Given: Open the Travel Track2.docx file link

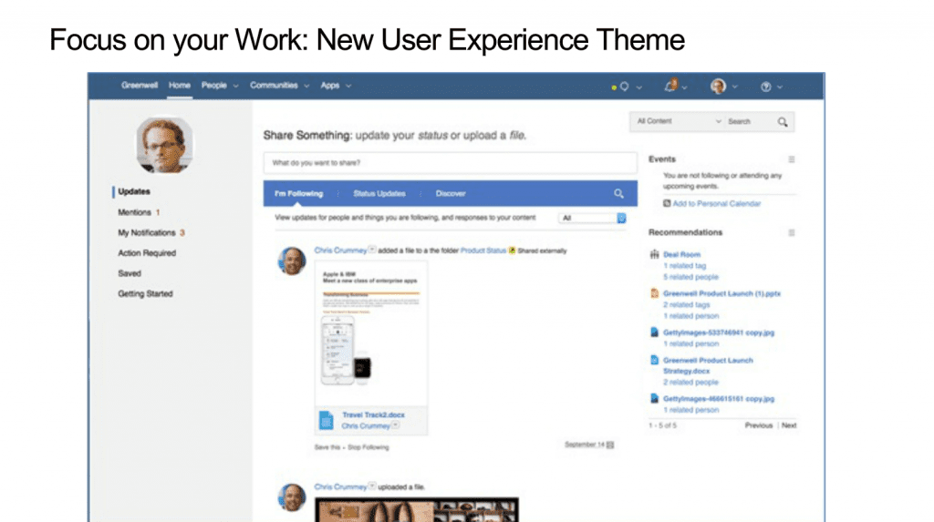Looking at the screenshot, I should [373, 415].
